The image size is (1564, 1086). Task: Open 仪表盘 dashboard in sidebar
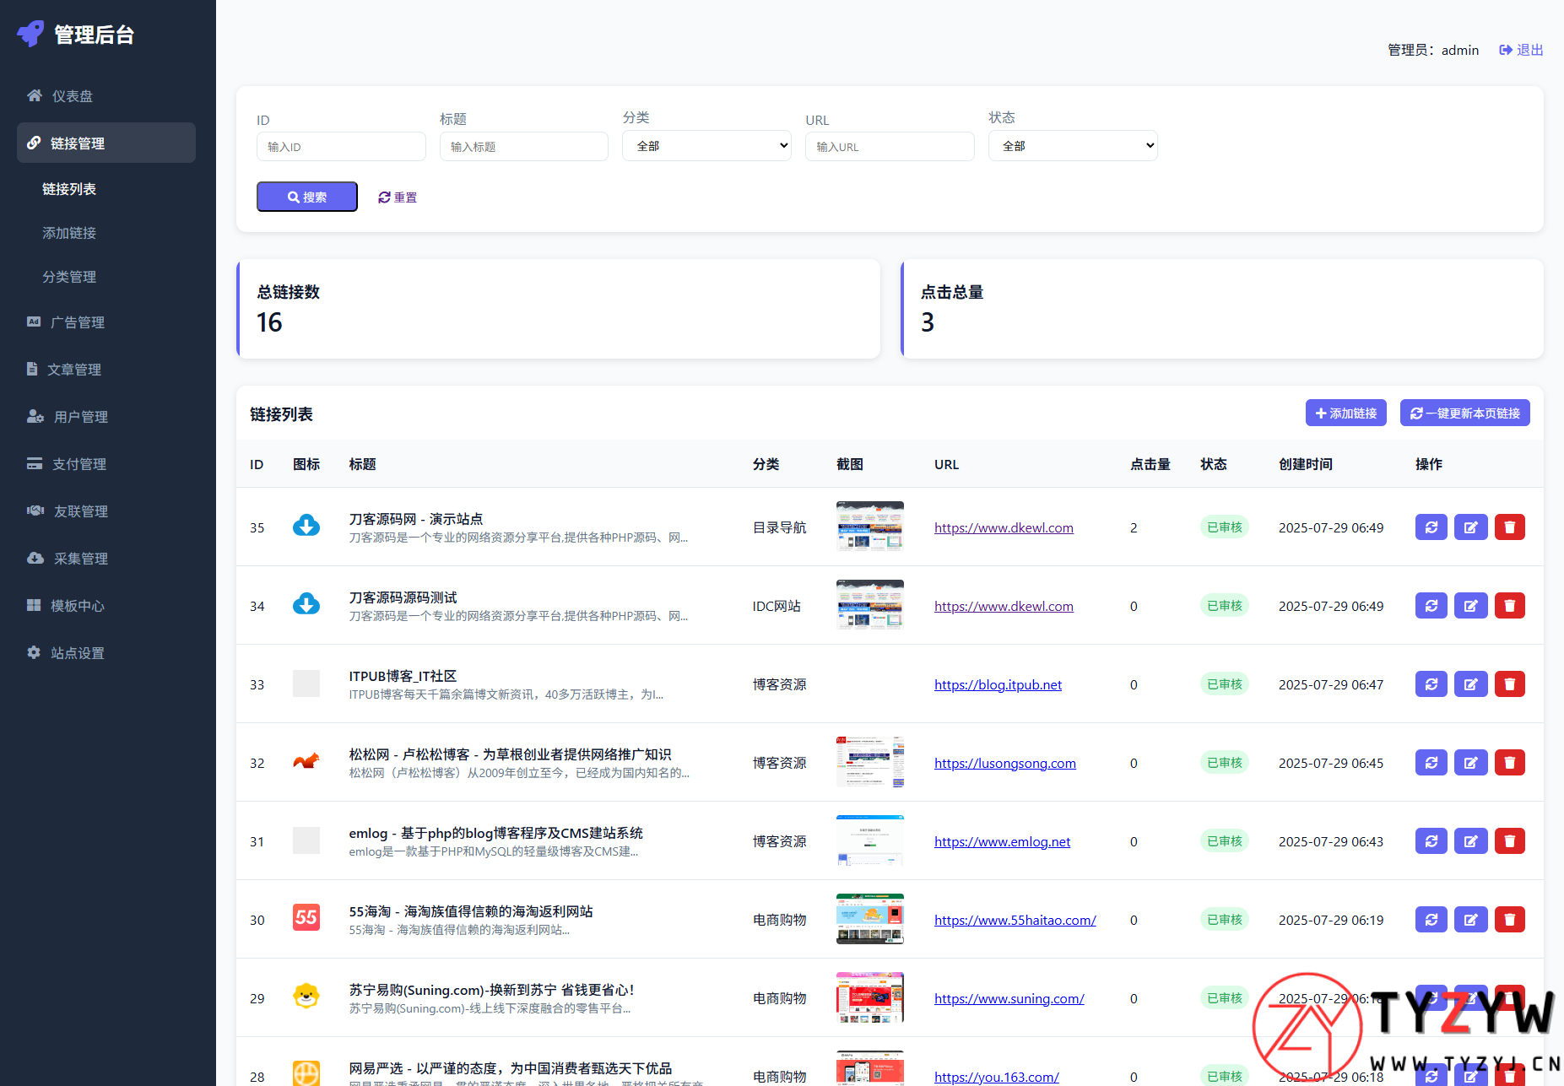tap(73, 96)
